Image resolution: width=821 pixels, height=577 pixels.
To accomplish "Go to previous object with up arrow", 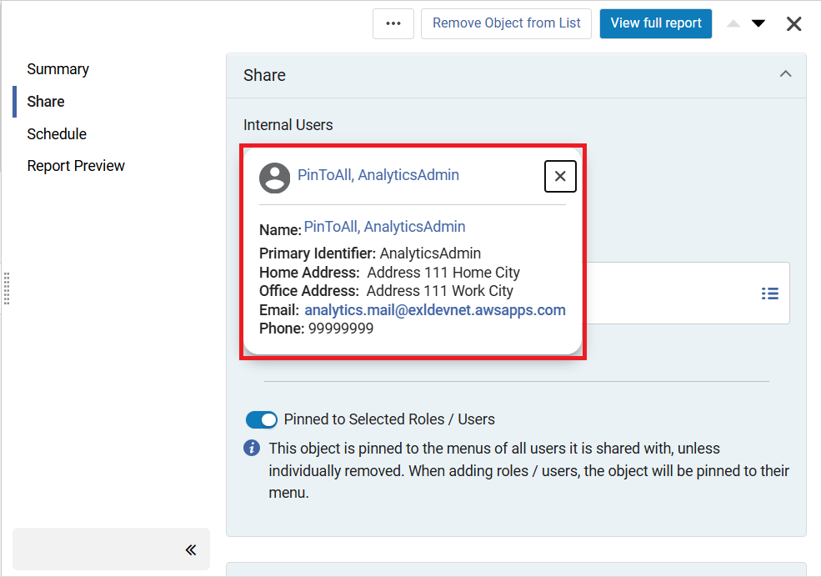I will pos(733,23).
